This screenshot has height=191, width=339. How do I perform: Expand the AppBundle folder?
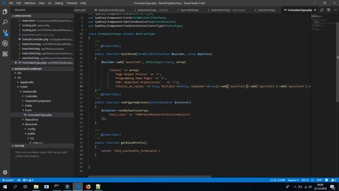[x=26, y=82]
